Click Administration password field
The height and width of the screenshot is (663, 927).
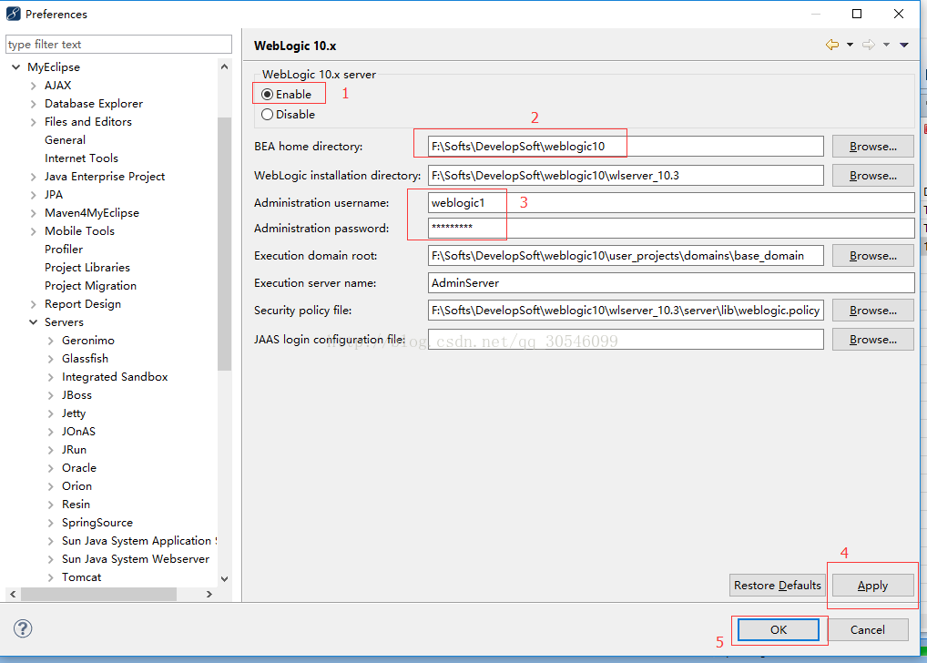coord(671,229)
